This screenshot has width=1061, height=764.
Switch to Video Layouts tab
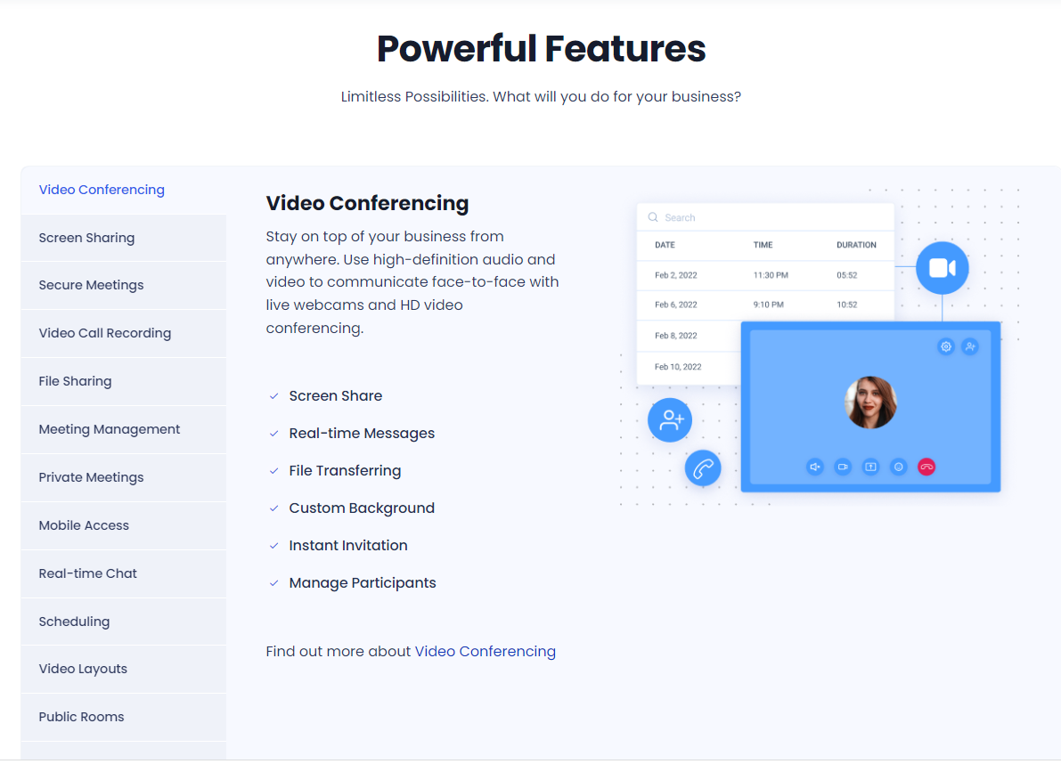coord(124,669)
